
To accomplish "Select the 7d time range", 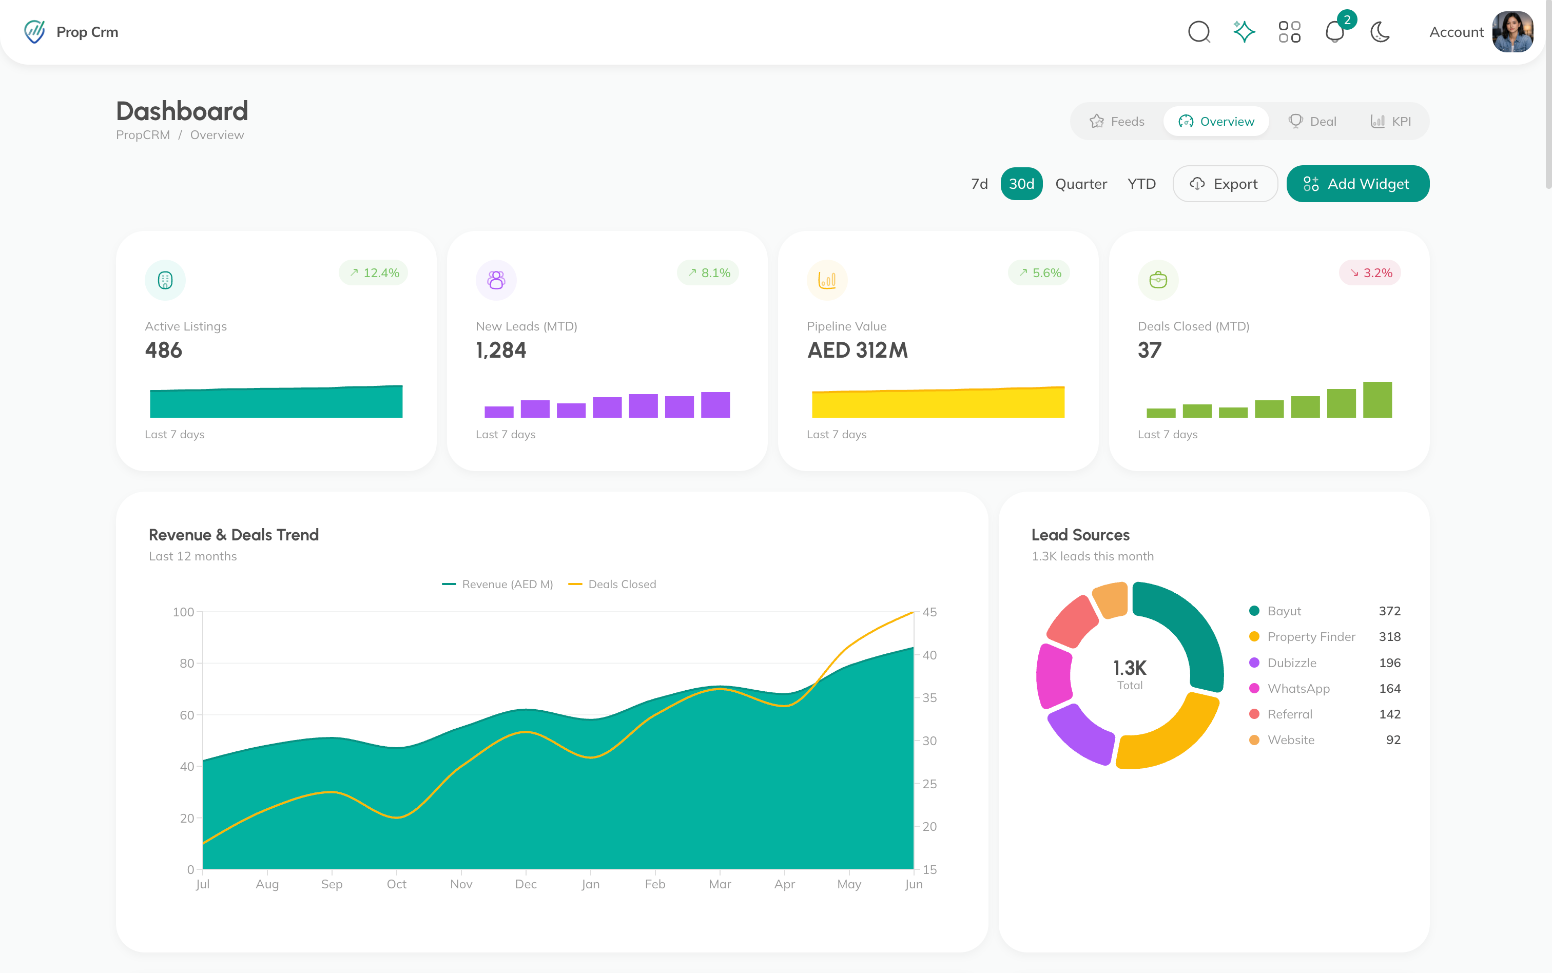I will click(x=979, y=184).
